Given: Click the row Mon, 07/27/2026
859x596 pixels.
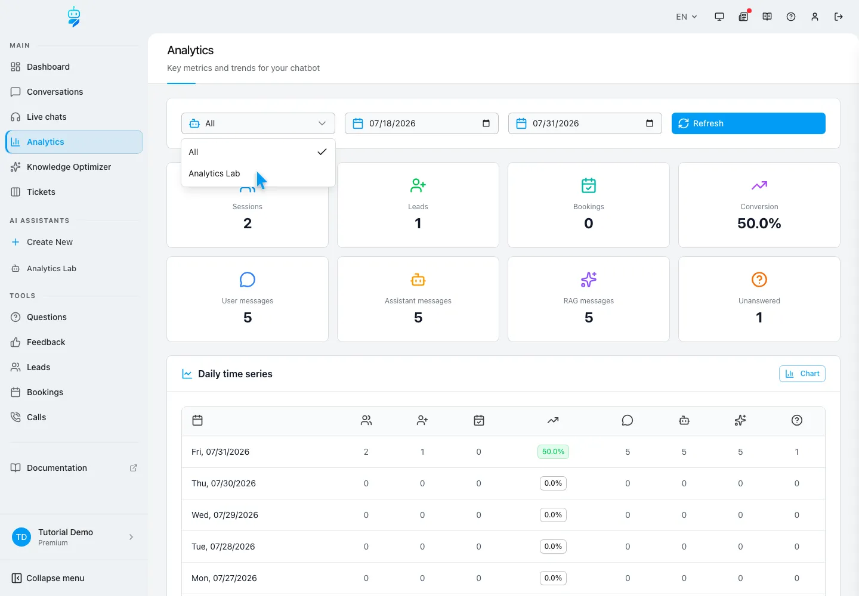Looking at the screenshot, I should 503,578.
